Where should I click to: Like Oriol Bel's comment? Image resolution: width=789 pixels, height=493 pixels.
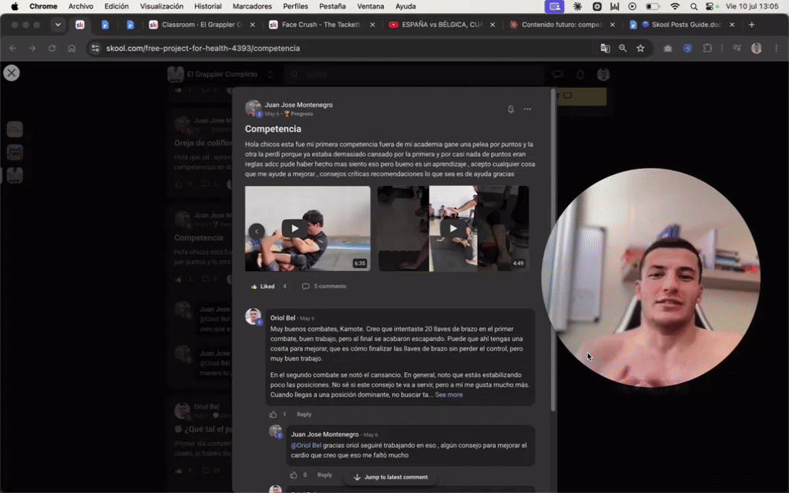(x=273, y=414)
